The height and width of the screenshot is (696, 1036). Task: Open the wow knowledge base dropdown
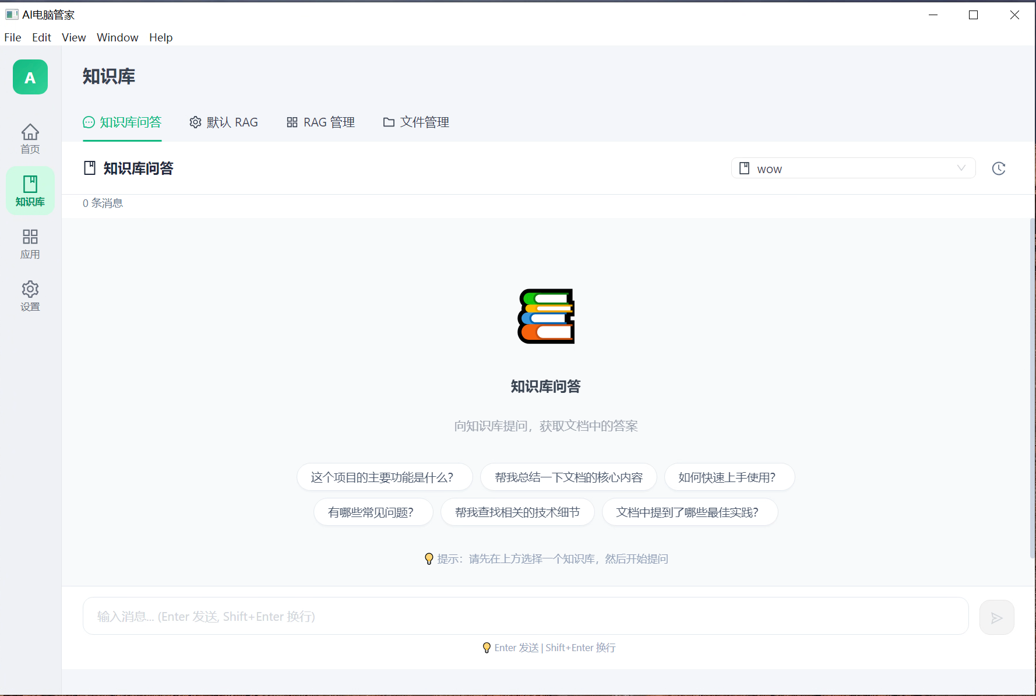click(x=852, y=168)
